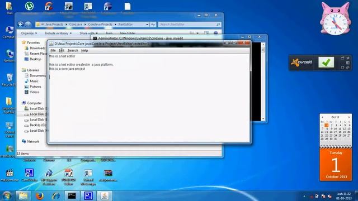Switch to cmd window in taskbar
The width and height of the screenshot is (358, 201).
72,196
